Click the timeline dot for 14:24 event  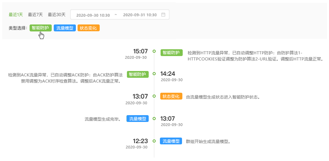coord(154,73)
